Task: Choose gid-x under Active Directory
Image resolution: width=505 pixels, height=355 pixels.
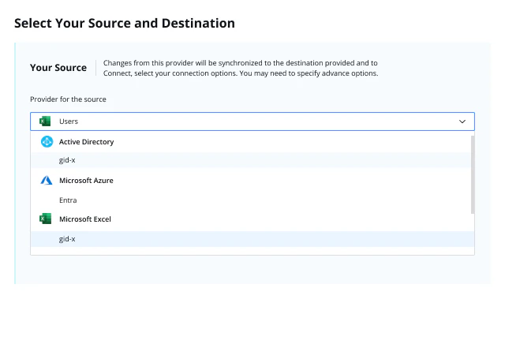Action: 251,160
